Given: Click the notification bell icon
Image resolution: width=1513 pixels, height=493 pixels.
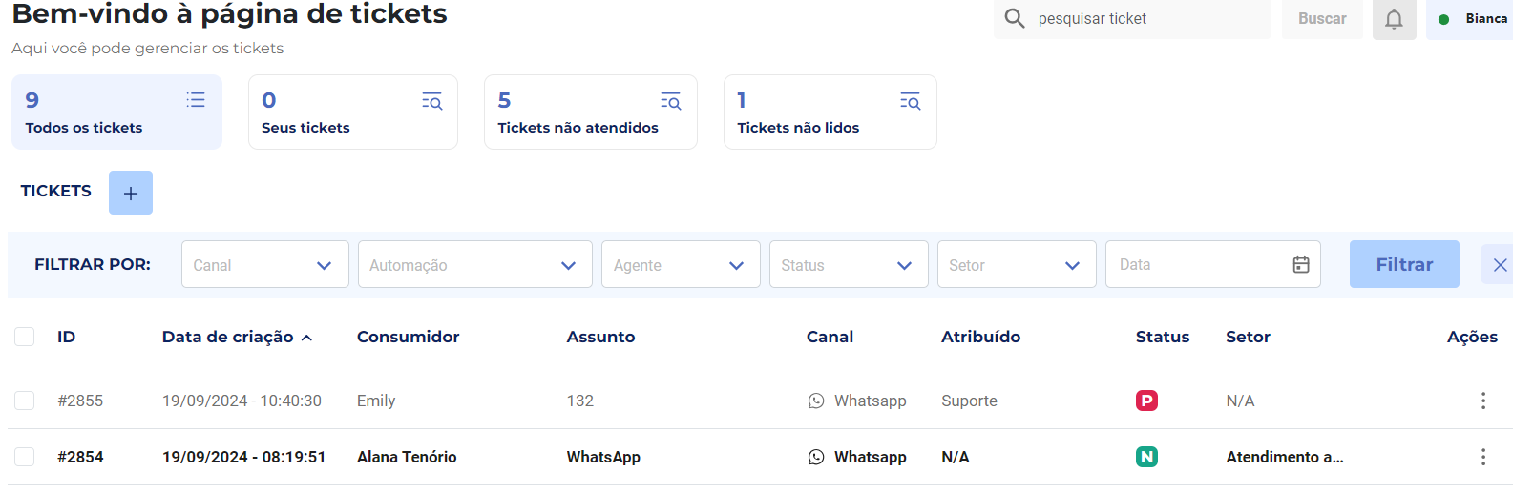Looking at the screenshot, I should 1394,19.
